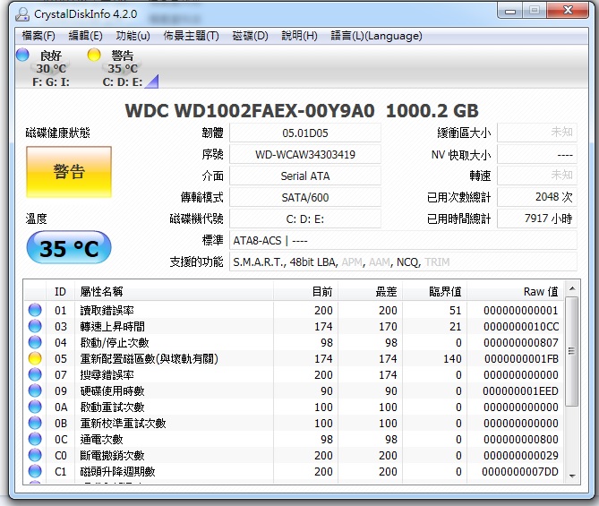Click the drive letter field C: D: E:
599x506 pixels.
click(x=304, y=219)
